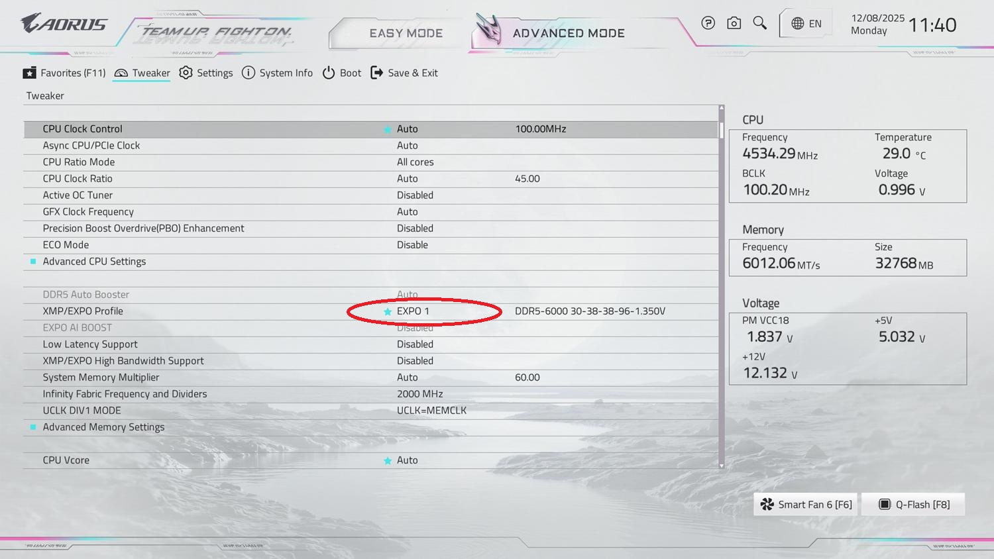
Task: Toggle XMP/EXPO High Bandwidth Support value
Action: click(x=415, y=361)
